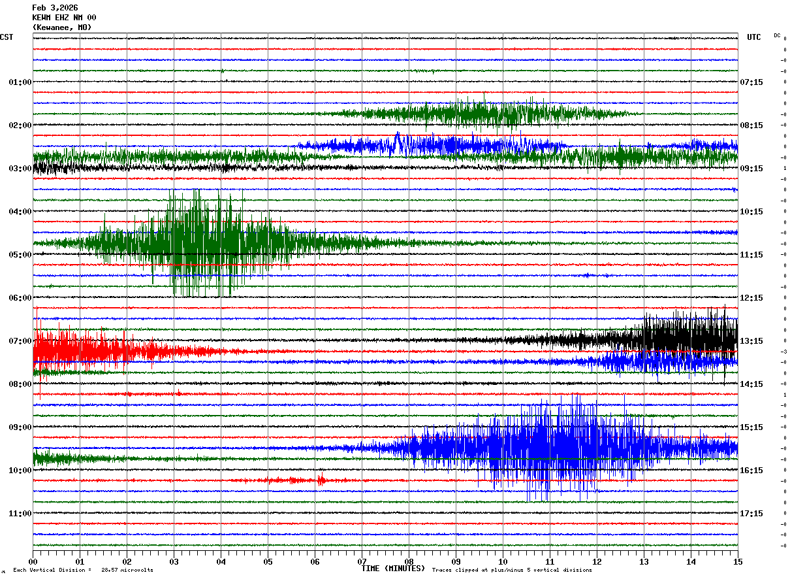Click the UTC timezone label

coord(753,37)
